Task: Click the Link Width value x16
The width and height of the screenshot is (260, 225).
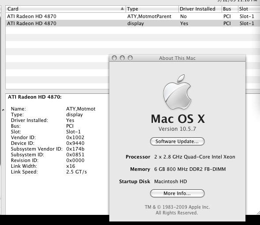Action: tap(71, 166)
